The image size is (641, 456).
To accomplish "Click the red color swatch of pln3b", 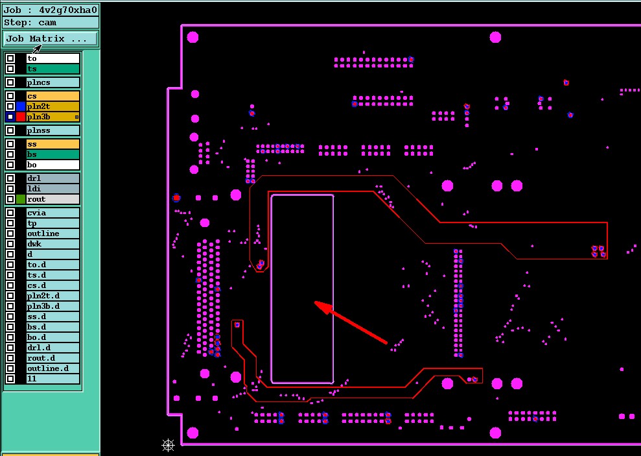I will (x=21, y=117).
